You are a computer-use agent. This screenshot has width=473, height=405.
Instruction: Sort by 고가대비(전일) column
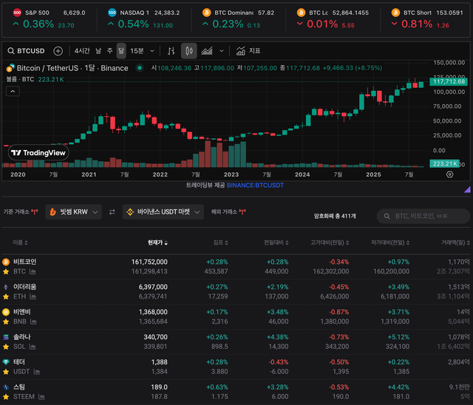330,242
